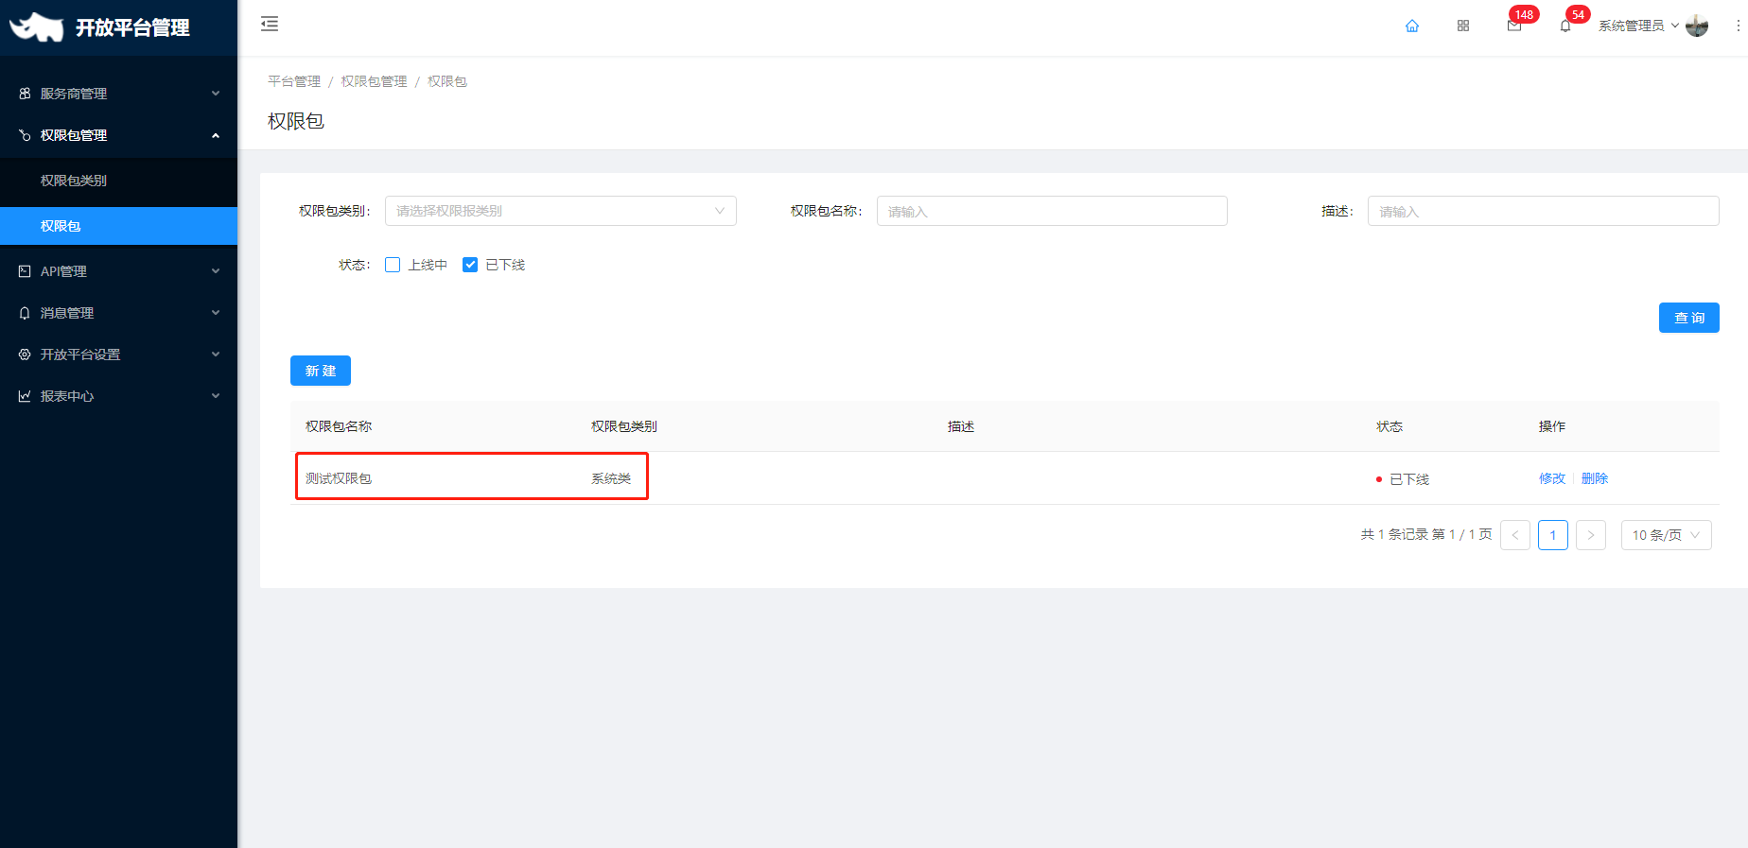Focus the 权限包名称 input field
The image size is (1748, 848).
click(x=1052, y=211)
